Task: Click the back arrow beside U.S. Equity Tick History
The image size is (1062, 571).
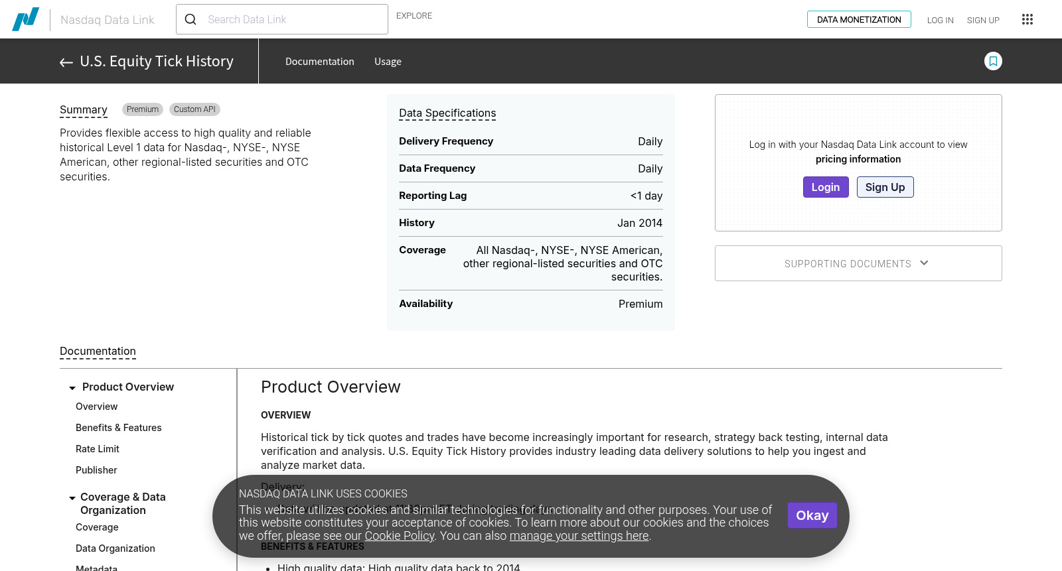Action: tap(66, 62)
